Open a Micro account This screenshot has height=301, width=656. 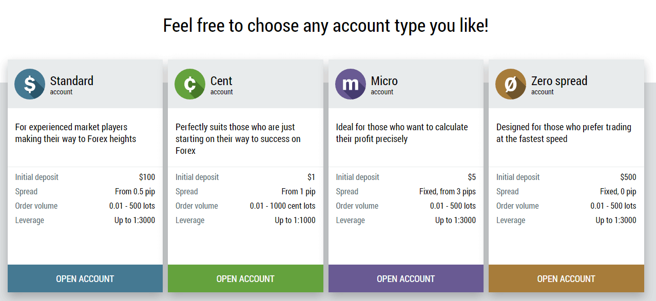click(406, 278)
